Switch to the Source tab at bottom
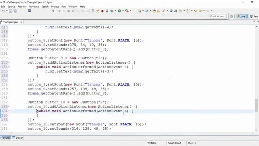Screen dimensions: 259x146 pos(5,138)
